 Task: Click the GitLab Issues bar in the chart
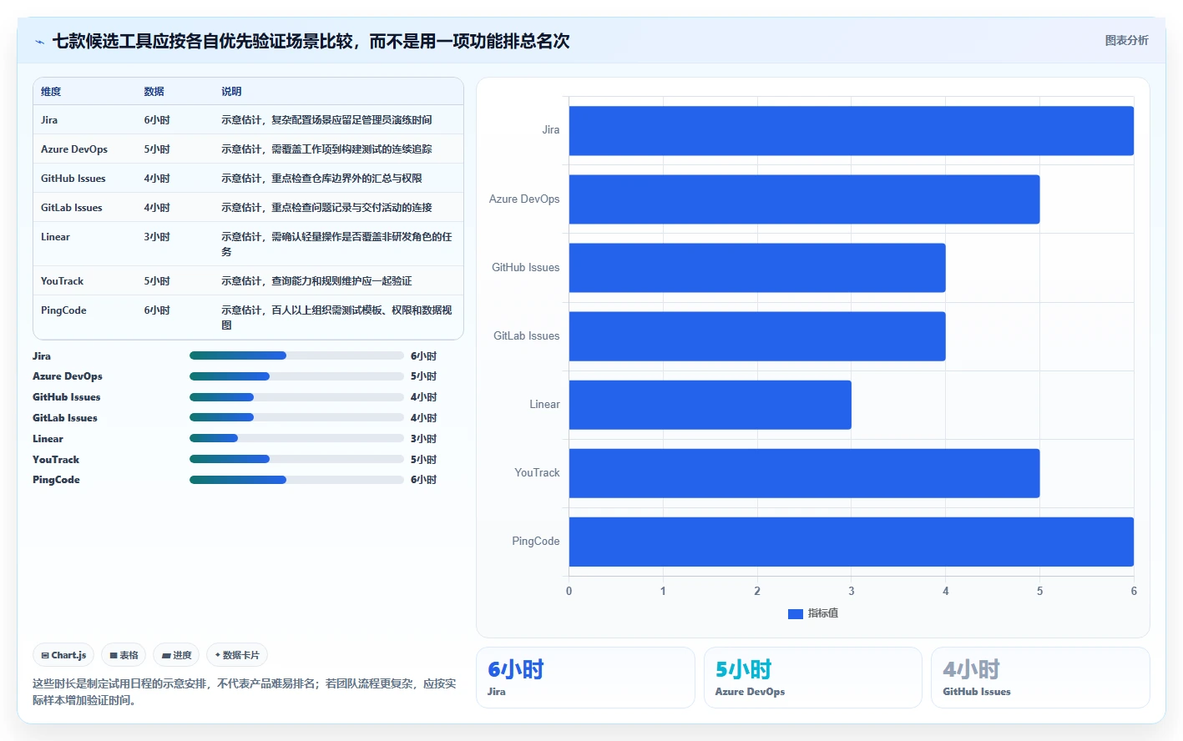(757, 336)
